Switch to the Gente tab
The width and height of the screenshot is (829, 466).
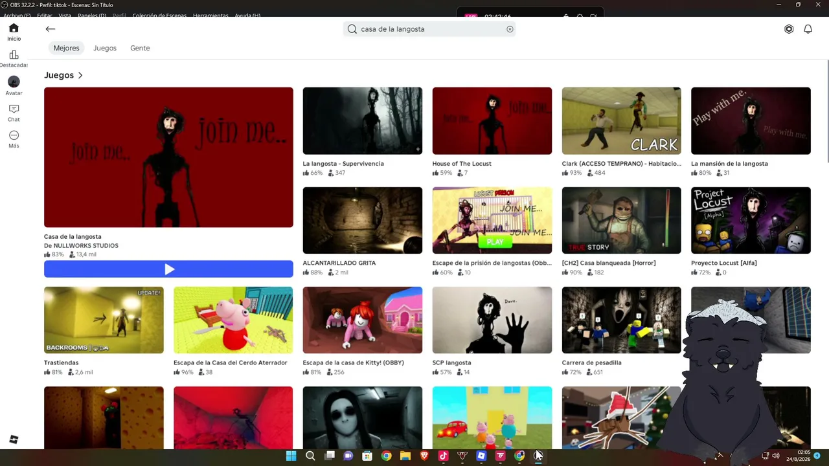(140, 48)
